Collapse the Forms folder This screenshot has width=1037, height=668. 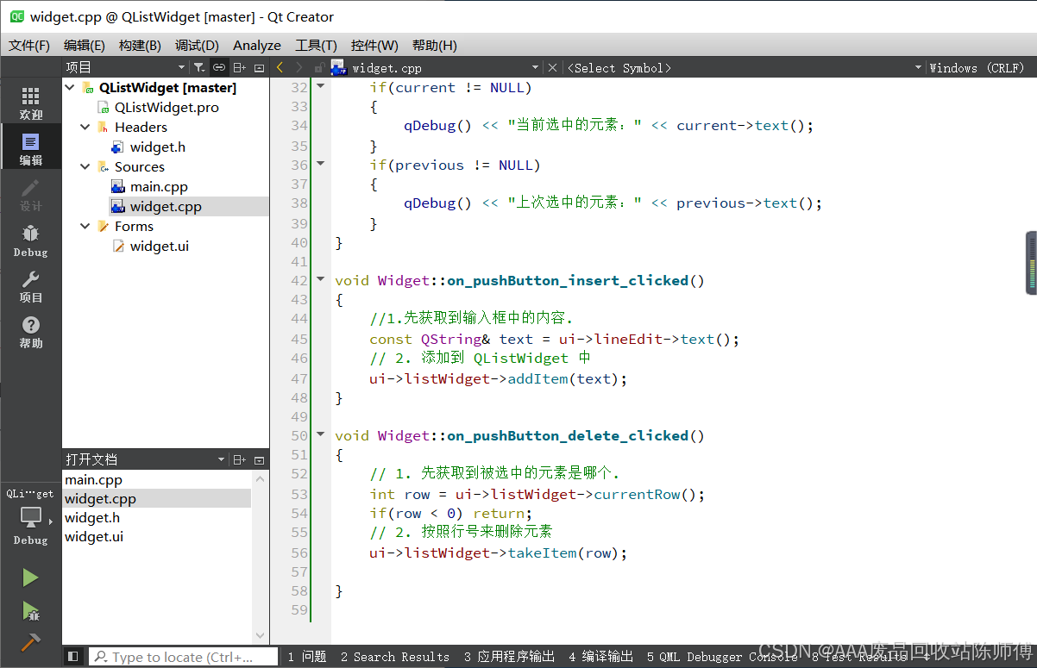(x=85, y=226)
